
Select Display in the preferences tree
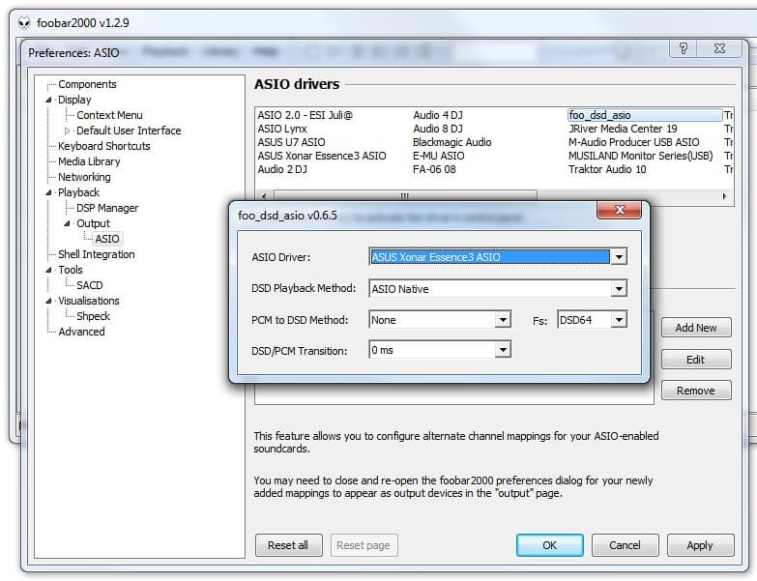coord(74,100)
